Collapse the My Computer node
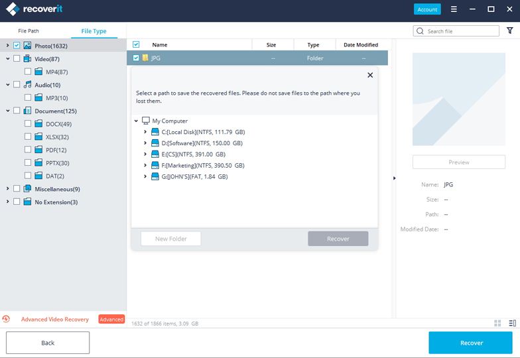520x358 pixels. pos(136,121)
